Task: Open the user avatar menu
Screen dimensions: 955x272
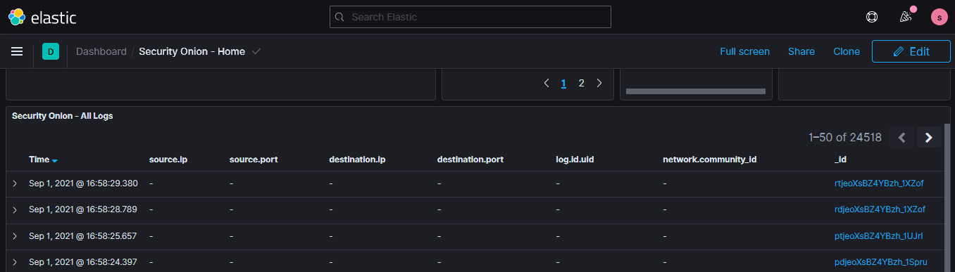Action: coord(939,17)
